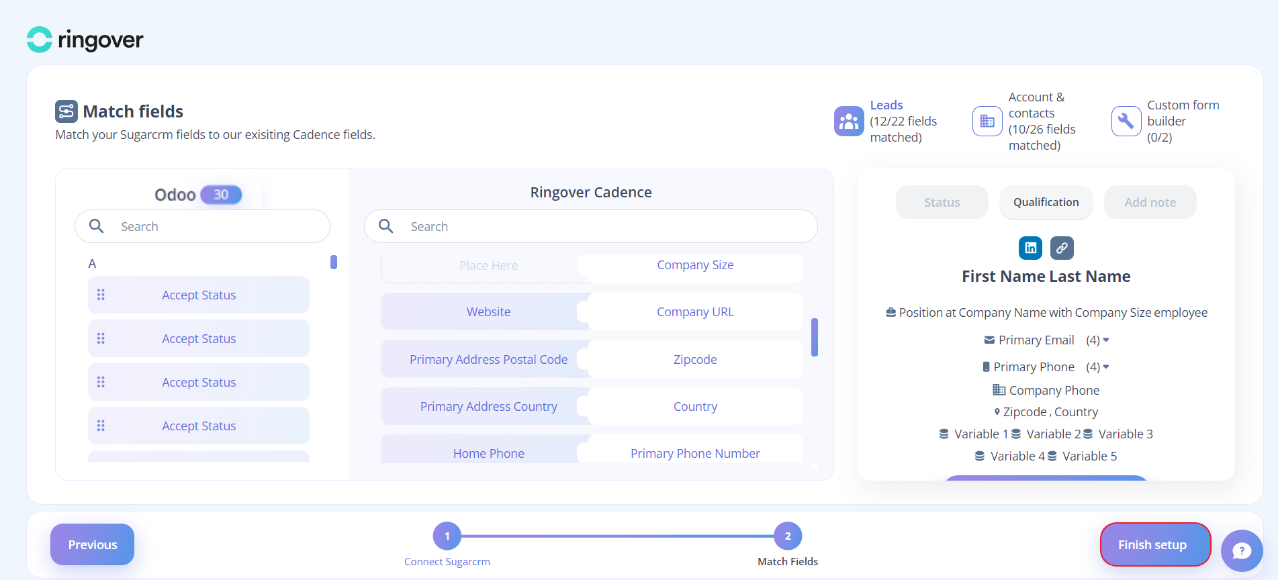
Task: Click in the Odoo search field
Action: point(202,226)
